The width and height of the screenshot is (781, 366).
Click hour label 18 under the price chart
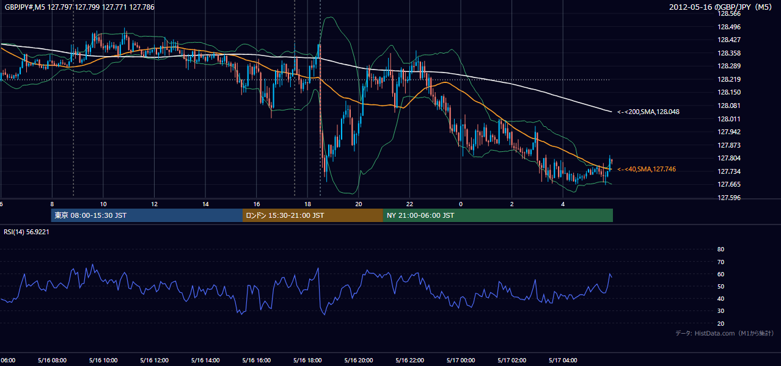tap(307, 204)
